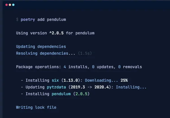Click 'Downloading...' status text

click(101, 80)
